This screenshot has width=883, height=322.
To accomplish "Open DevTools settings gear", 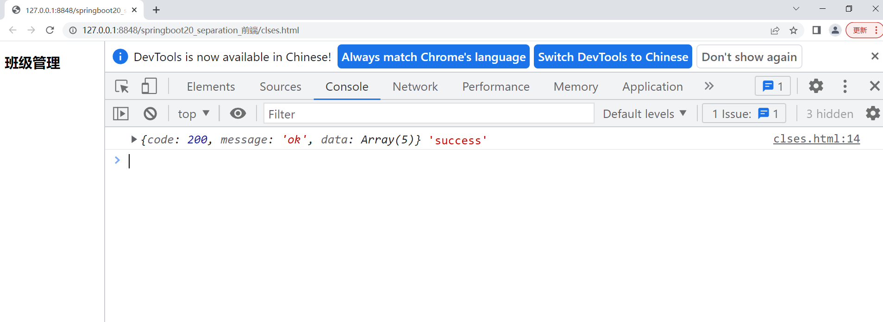I will (816, 86).
